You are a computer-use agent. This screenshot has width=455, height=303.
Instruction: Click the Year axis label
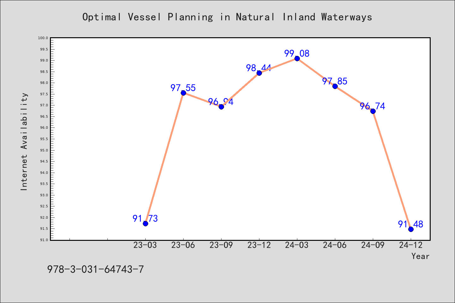420,256
